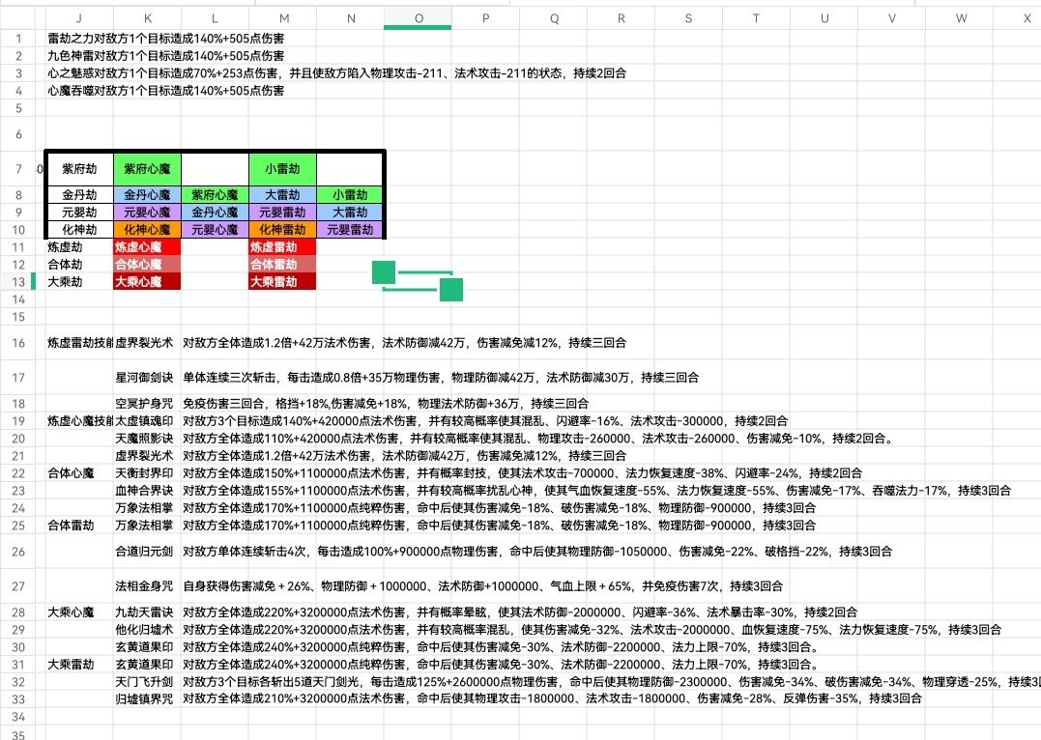The image size is (1041, 740).
Task: Select column M header
Action: pyautogui.click(x=283, y=18)
